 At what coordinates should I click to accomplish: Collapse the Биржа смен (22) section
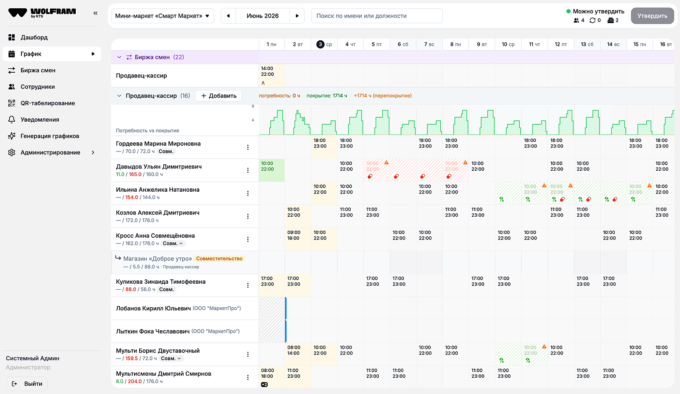click(x=119, y=57)
